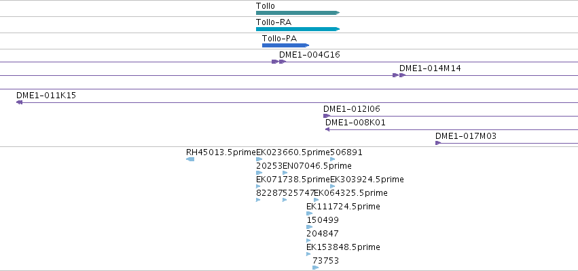Click the Tollo gene bar
Image resolution: width=578 pixels, height=271 pixels.
(x=298, y=13)
